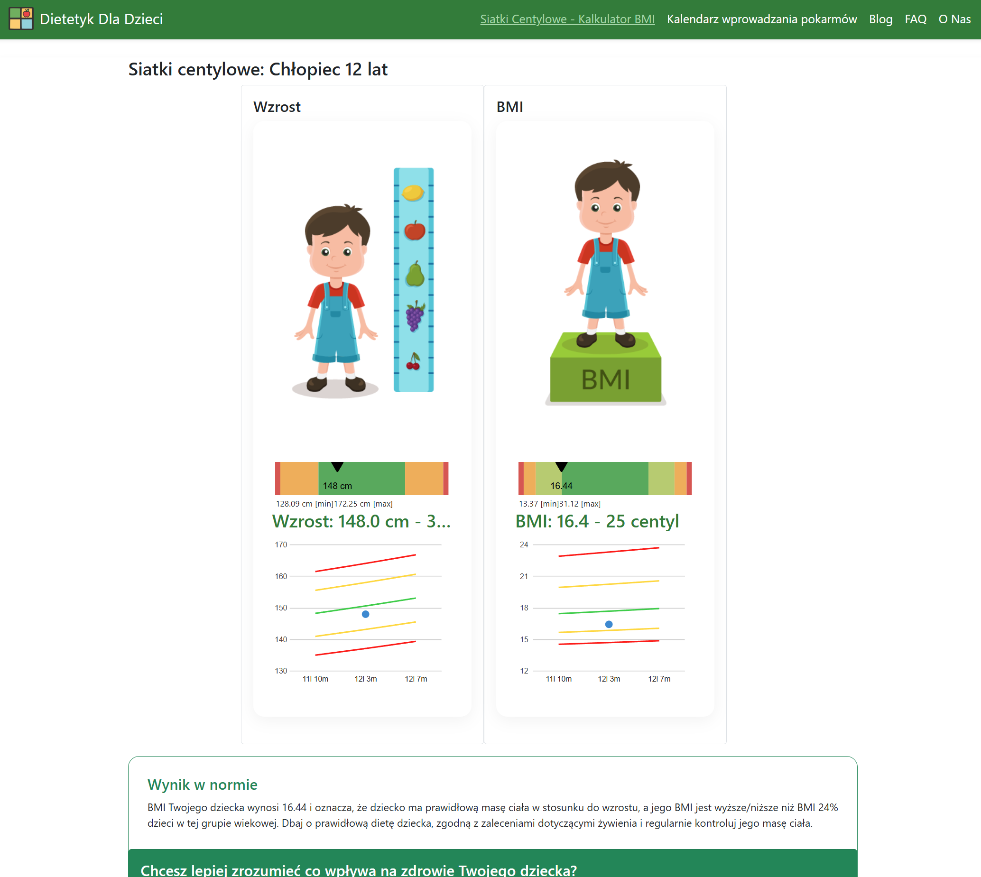Click the 'BMI: 16.4 - 25 centyl' result text
Viewport: 981px width, 877px height.
(x=597, y=521)
